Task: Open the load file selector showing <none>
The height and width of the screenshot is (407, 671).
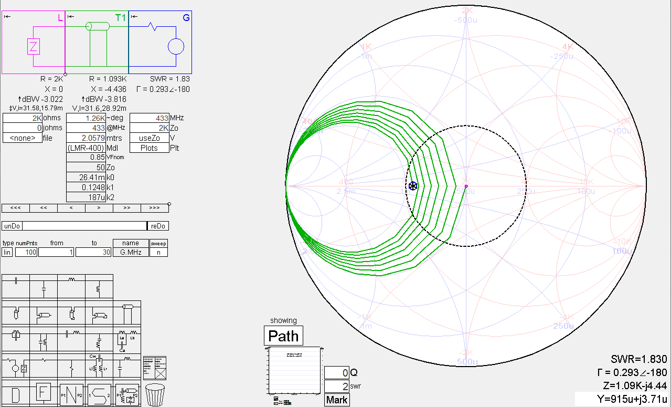Action: pos(22,138)
